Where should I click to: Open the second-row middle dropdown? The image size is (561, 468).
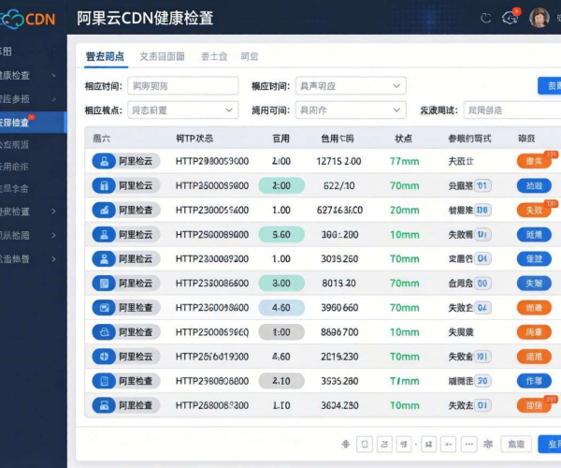coord(351,110)
